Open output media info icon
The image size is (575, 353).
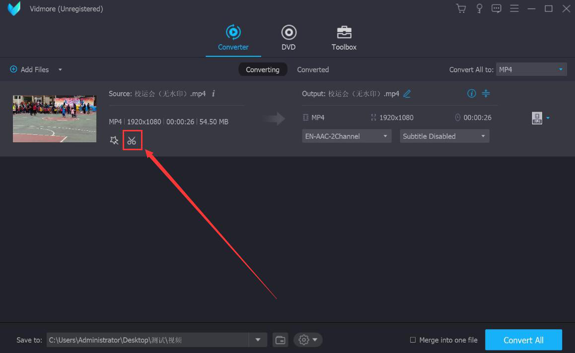tap(472, 93)
